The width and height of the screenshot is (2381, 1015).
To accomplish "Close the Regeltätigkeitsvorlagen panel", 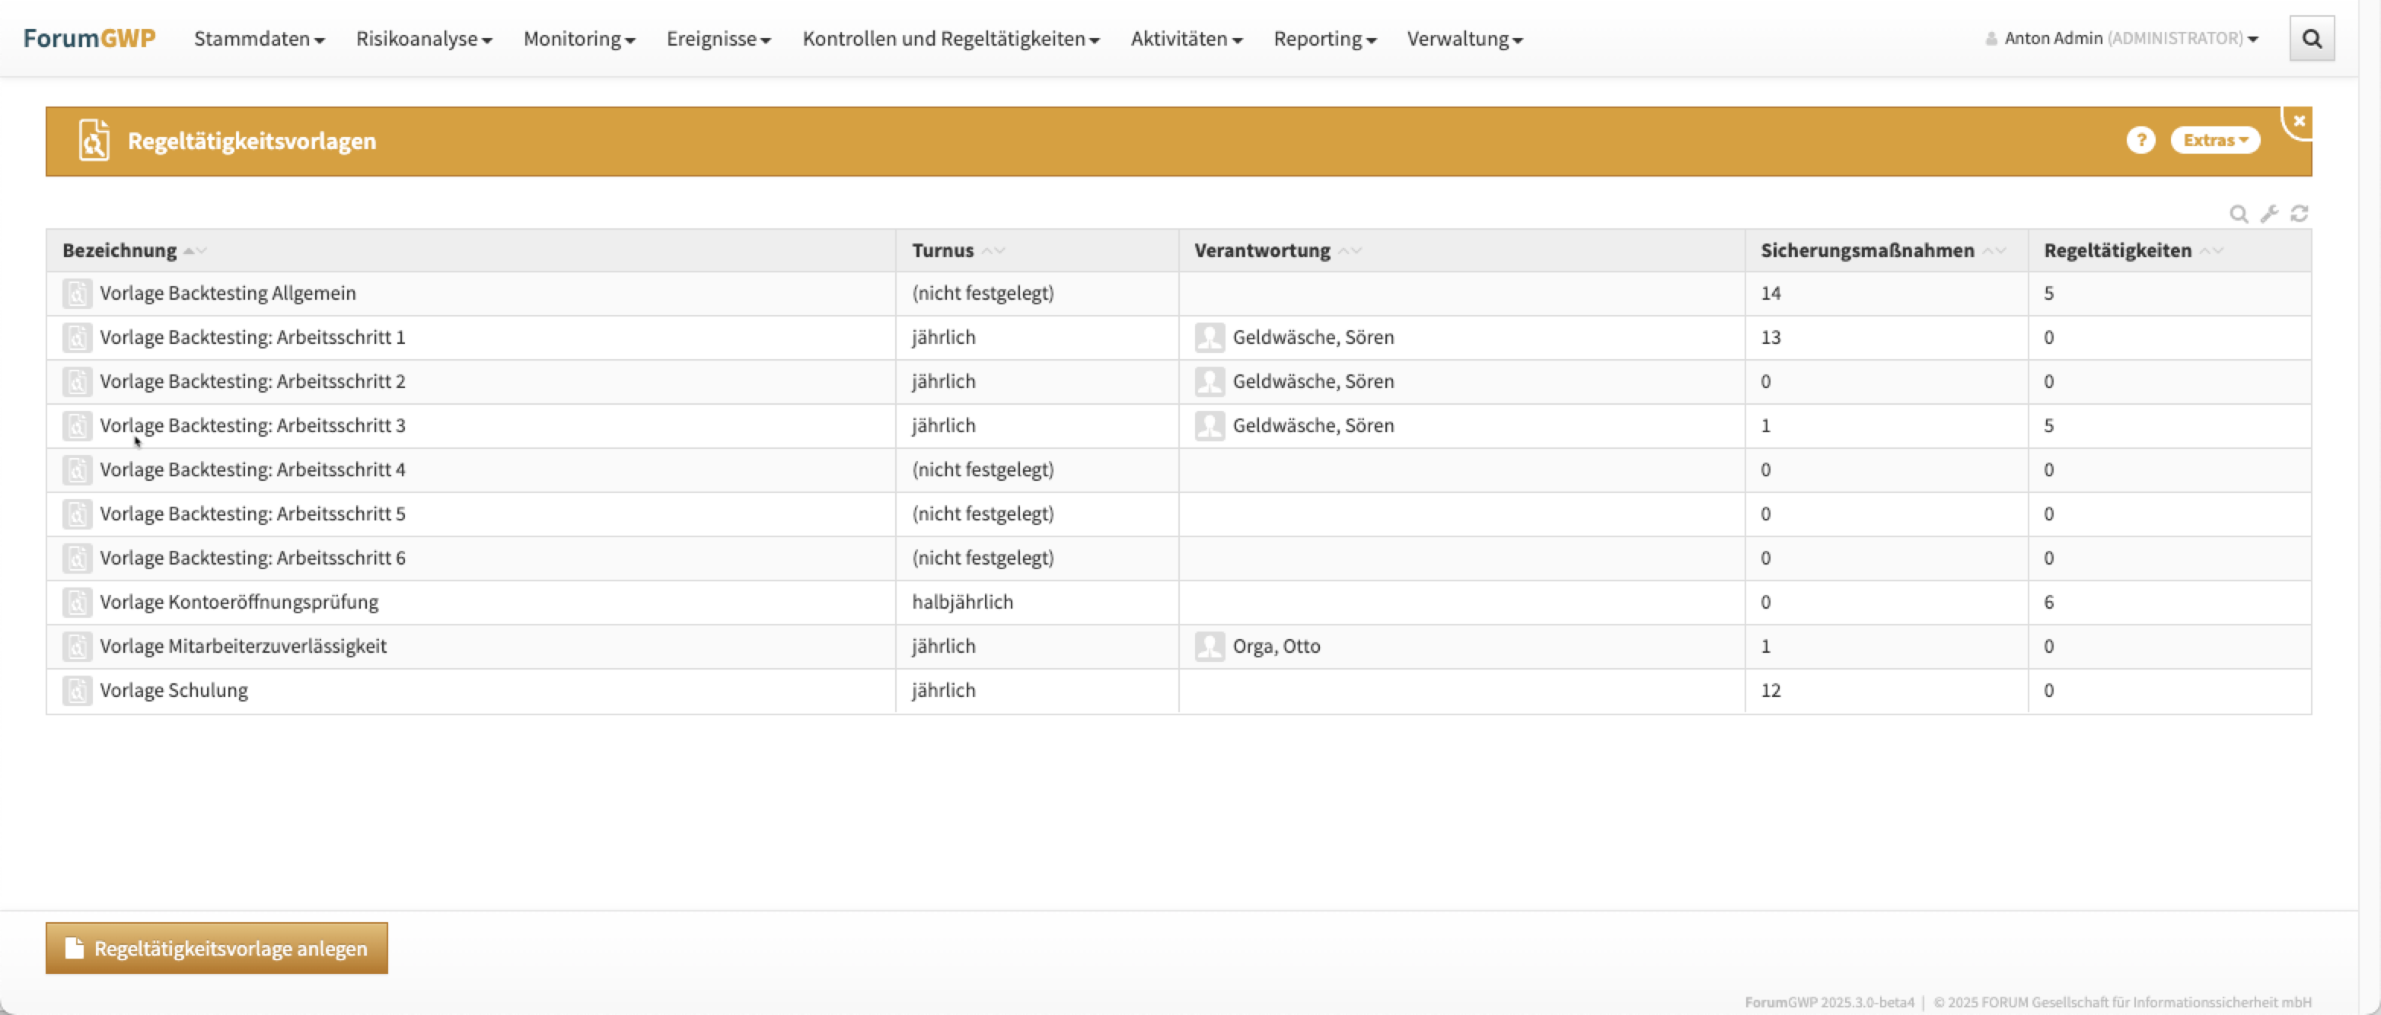I will click(x=2299, y=121).
